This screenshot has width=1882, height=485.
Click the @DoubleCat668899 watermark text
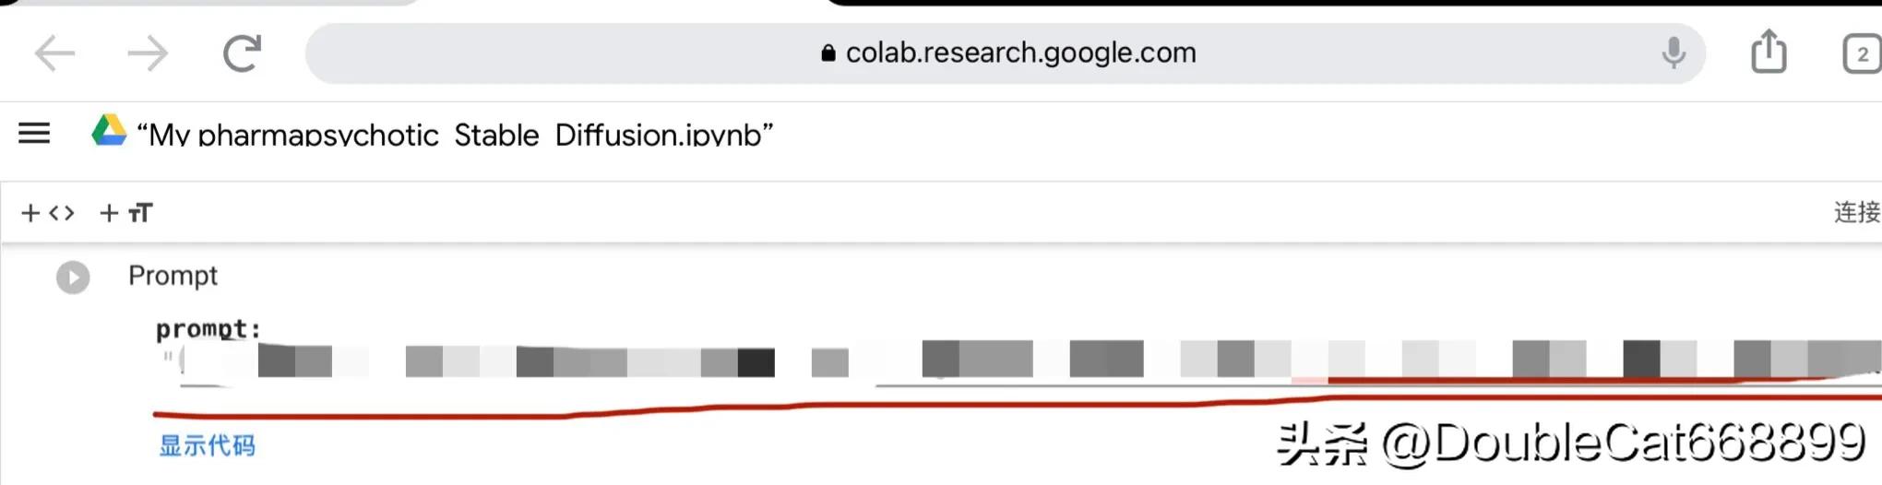tap(1622, 444)
